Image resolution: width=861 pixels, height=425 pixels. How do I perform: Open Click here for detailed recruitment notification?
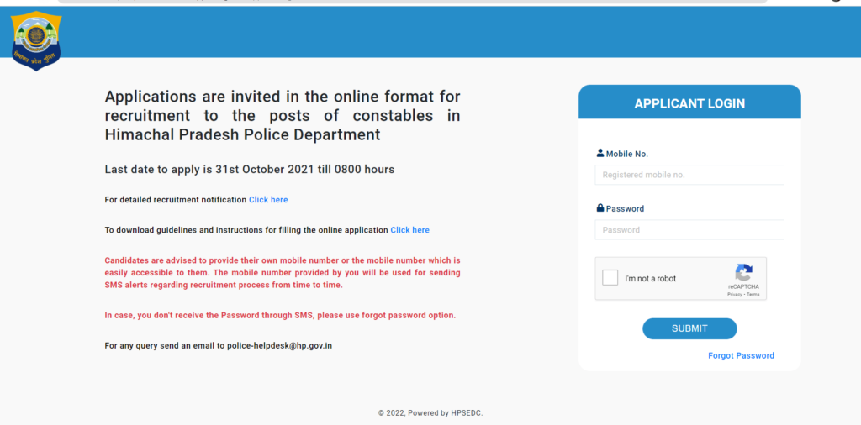click(x=268, y=200)
